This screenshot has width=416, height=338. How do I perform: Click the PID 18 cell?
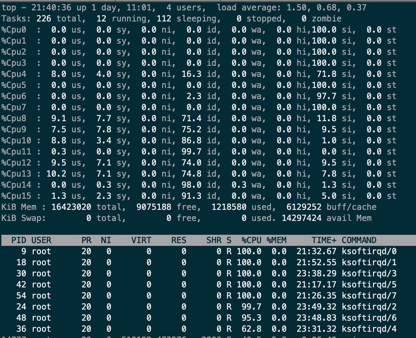[21, 263]
